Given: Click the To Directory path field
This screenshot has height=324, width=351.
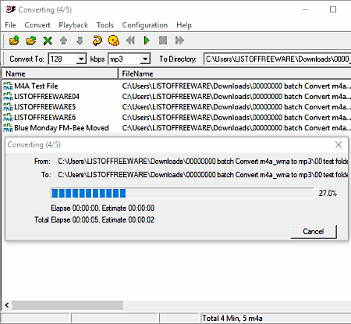Looking at the screenshot, I should pos(278,59).
